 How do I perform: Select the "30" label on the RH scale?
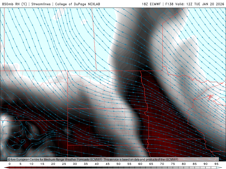(x=75, y=164)
